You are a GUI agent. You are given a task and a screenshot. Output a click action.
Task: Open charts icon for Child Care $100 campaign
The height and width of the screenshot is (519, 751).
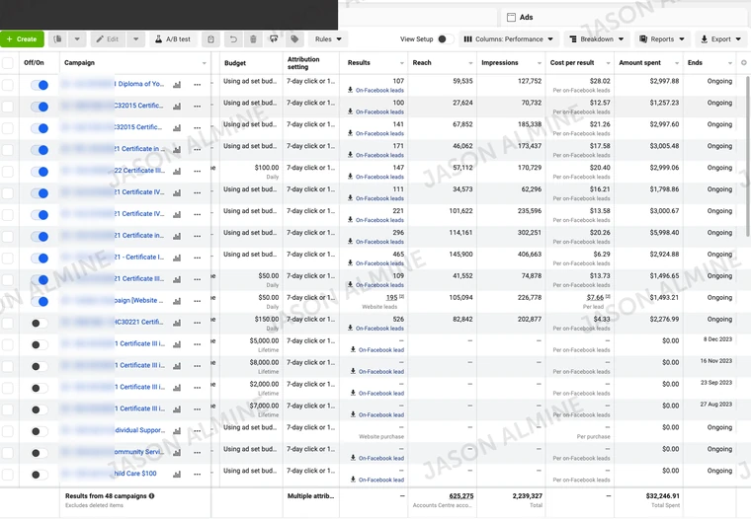tap(177, 474)
